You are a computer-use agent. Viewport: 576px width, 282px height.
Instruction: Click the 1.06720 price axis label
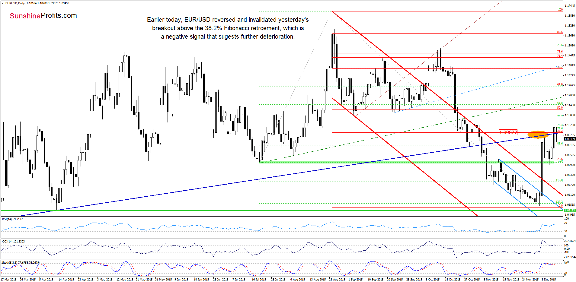(x=570, y=185)
